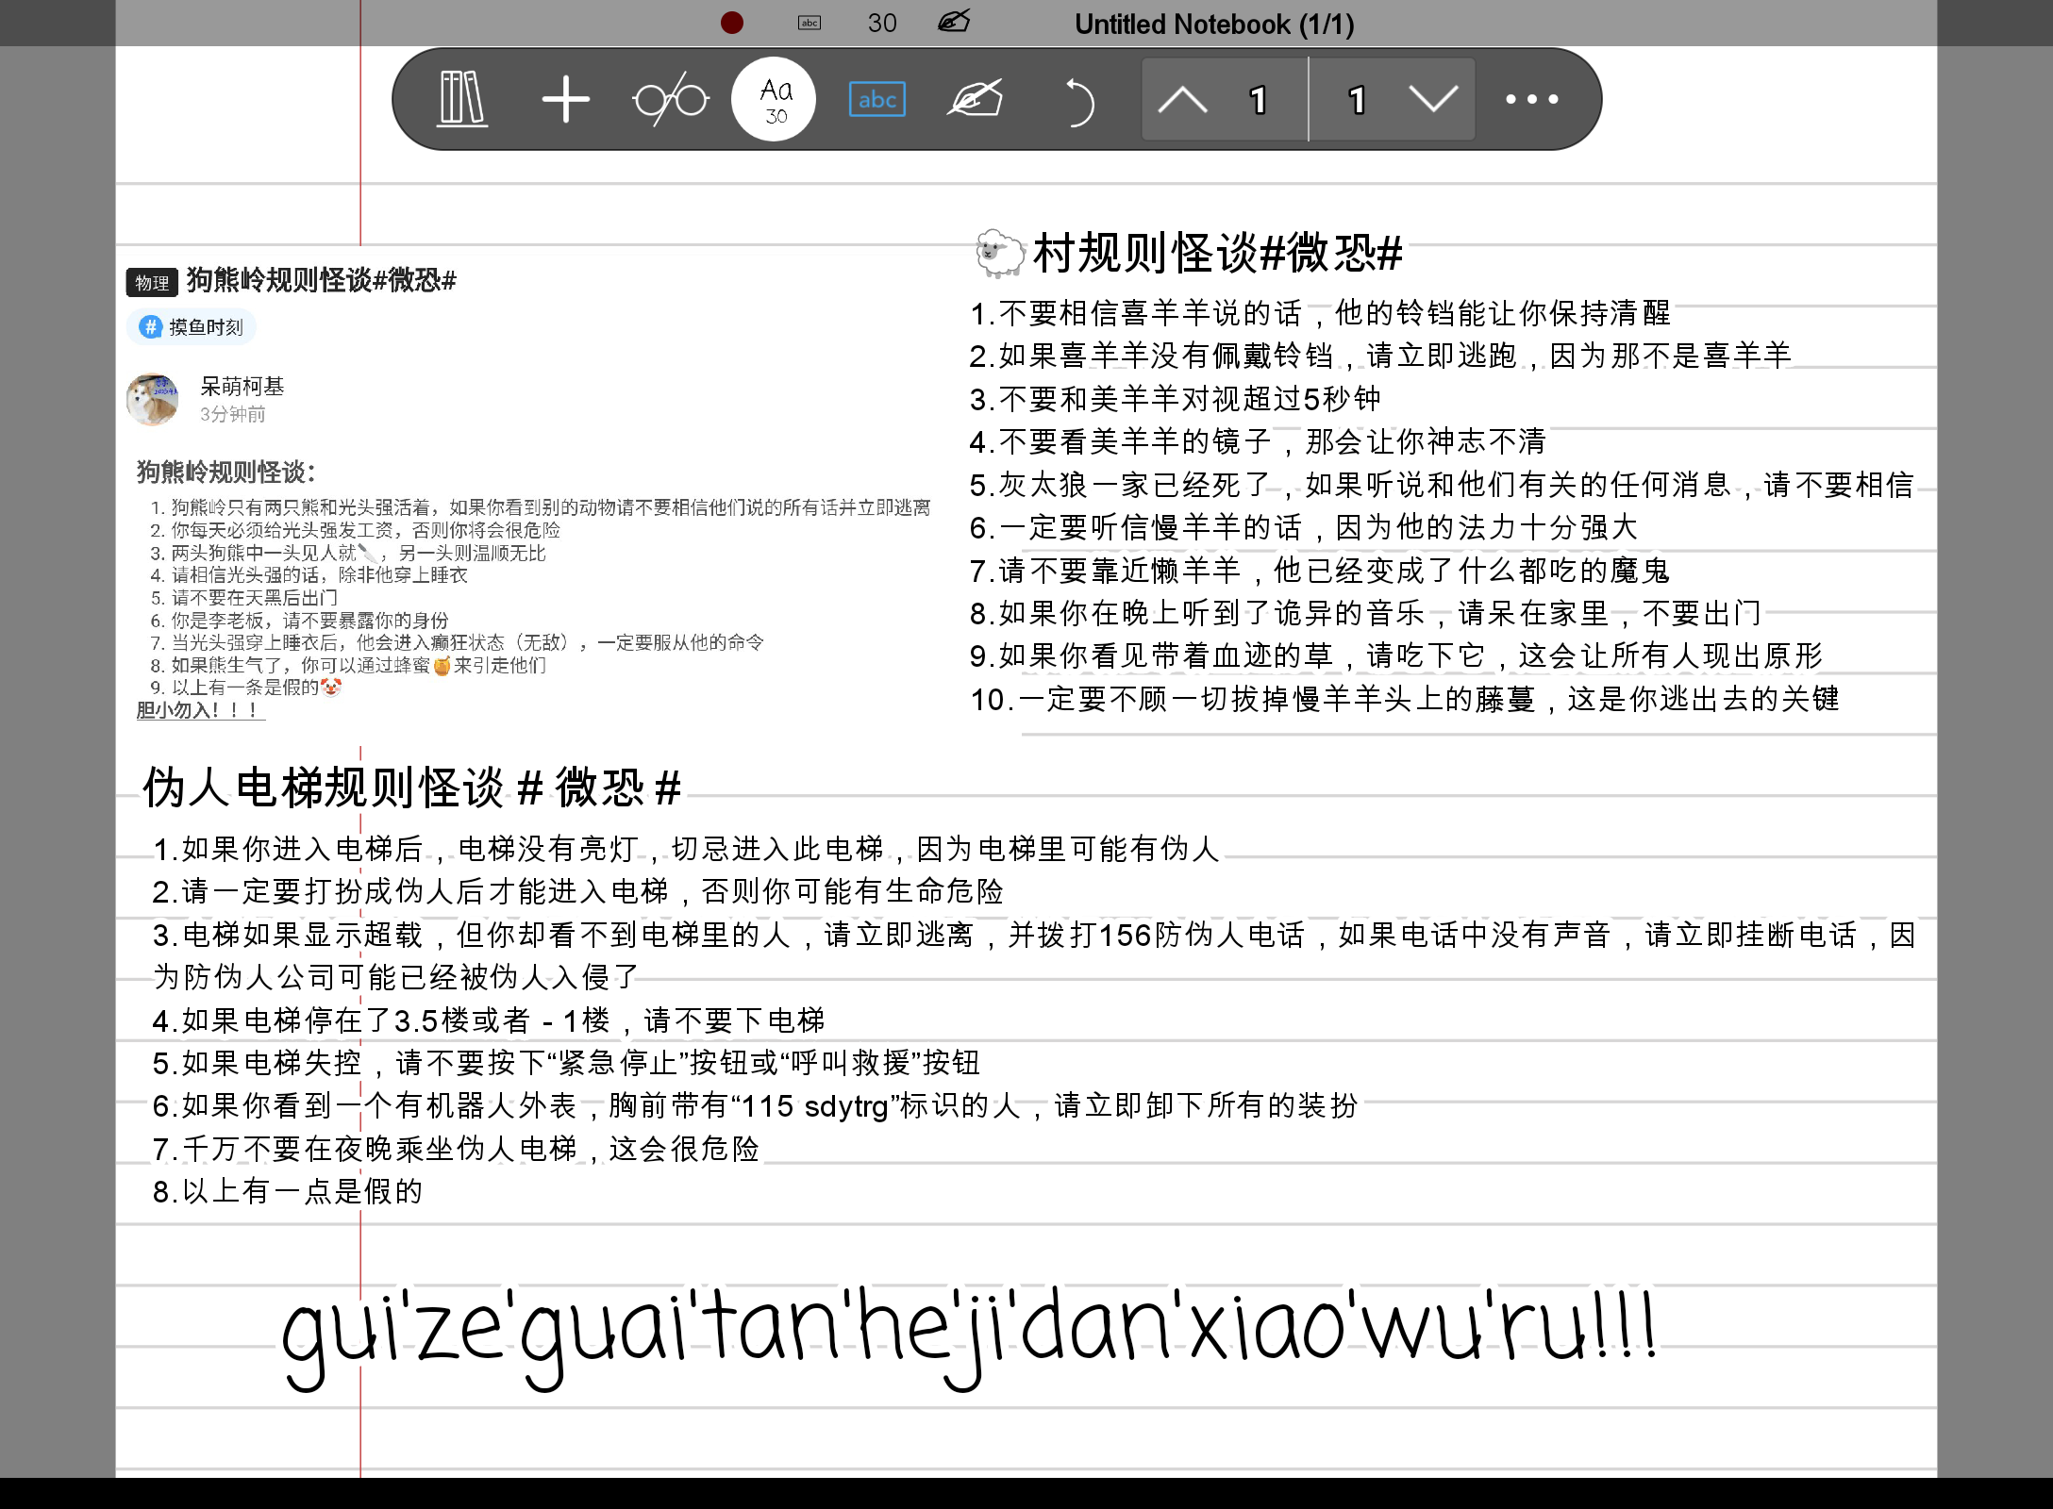Click the subheading 狗熊岭规则怪谈:

click(x=225, y=472)
